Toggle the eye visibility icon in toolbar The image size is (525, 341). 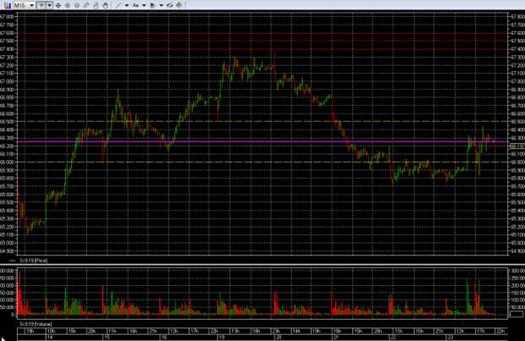coord(170,5)
